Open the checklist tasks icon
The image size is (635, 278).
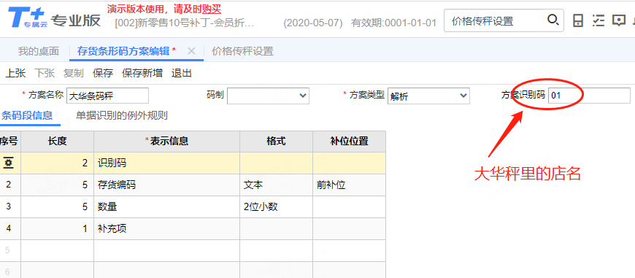(599, 20)
